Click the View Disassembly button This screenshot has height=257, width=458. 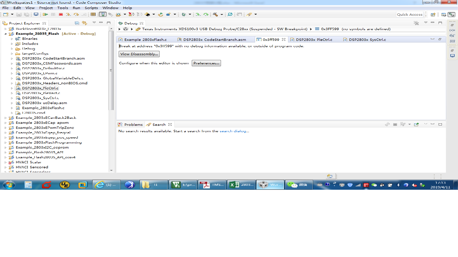pyautogui.click(x=139, y=54)
